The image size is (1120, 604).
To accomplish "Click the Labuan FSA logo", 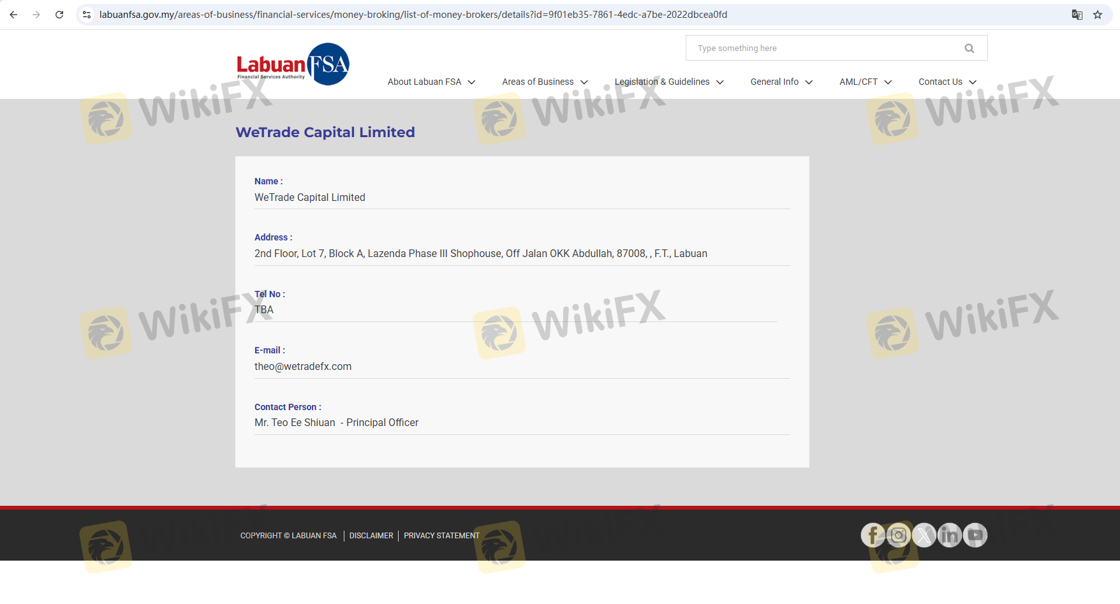I will click(293, 64).
